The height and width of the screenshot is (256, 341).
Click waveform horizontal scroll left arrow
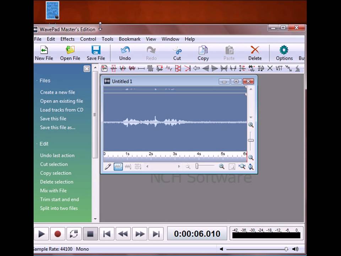(147, 166)
